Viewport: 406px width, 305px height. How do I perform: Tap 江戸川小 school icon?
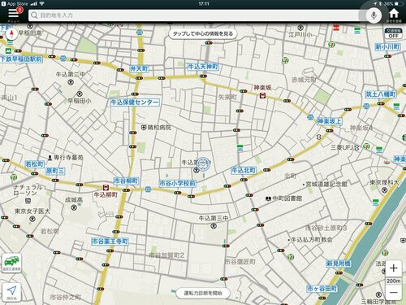pyautogui.click(x=300, y=28)
